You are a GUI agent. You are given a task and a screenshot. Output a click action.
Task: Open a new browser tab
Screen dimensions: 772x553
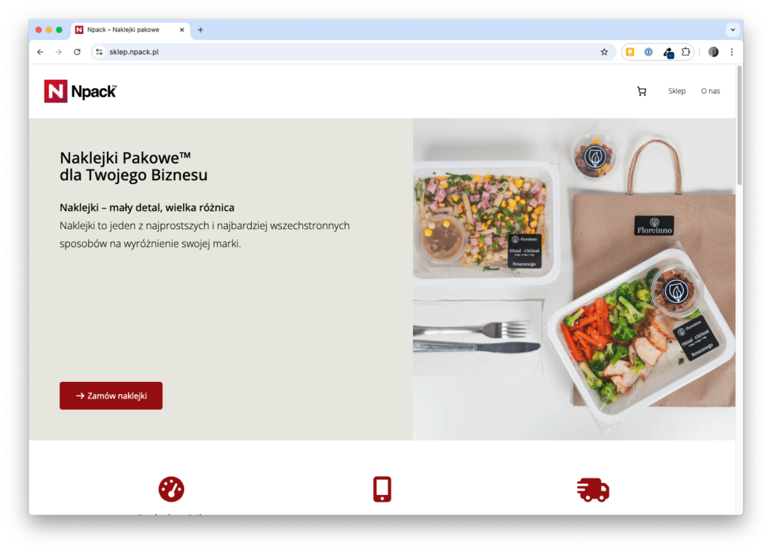(x=201, y=29)
